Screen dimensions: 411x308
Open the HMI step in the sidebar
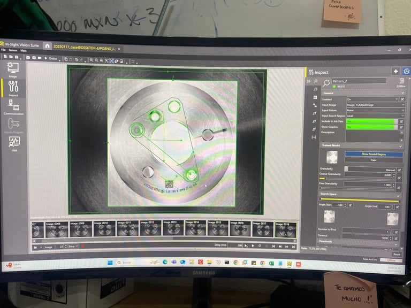14,144
